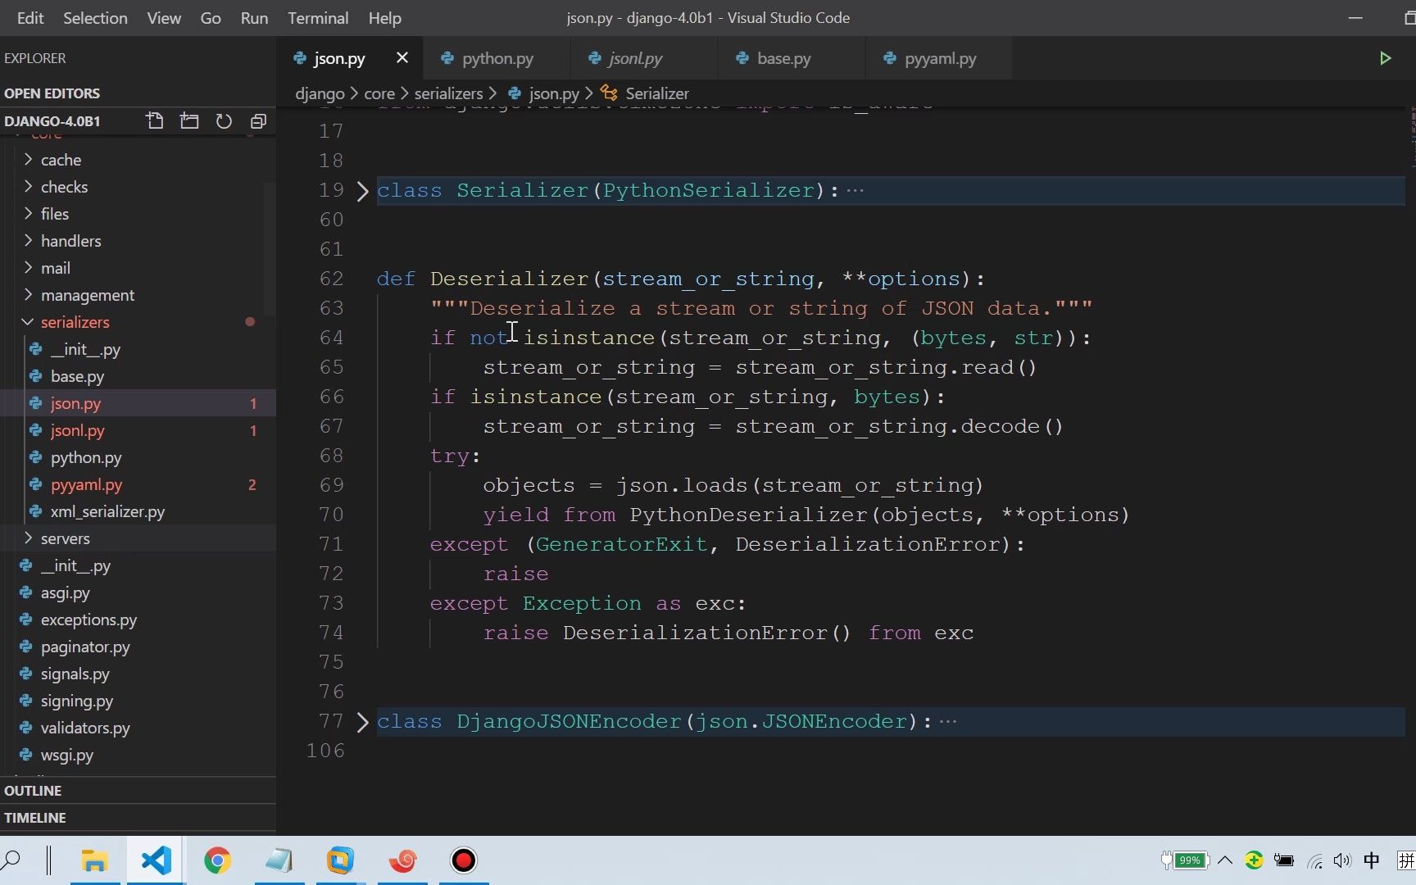Image resolution: width=1416 pixels, height=885 pixels.
Task: Close the json.py editor tab
Action: (402, 58)
